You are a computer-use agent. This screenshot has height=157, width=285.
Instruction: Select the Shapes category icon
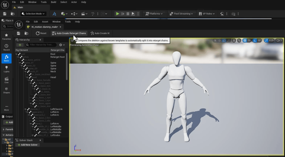[6, 90]
